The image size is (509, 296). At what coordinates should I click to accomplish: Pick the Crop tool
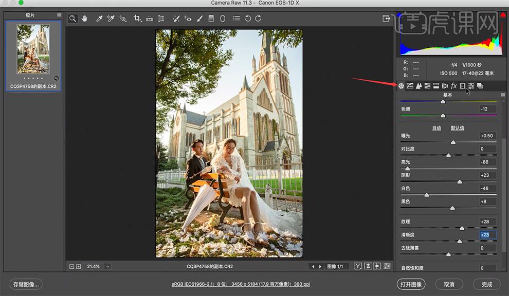(137, 18)
